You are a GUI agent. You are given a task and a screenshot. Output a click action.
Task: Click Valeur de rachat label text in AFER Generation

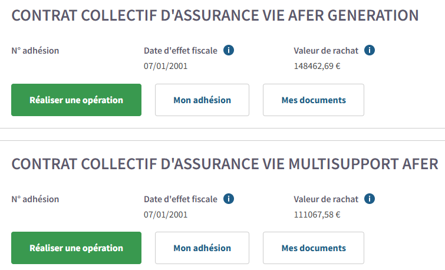[x=326, y=51]
